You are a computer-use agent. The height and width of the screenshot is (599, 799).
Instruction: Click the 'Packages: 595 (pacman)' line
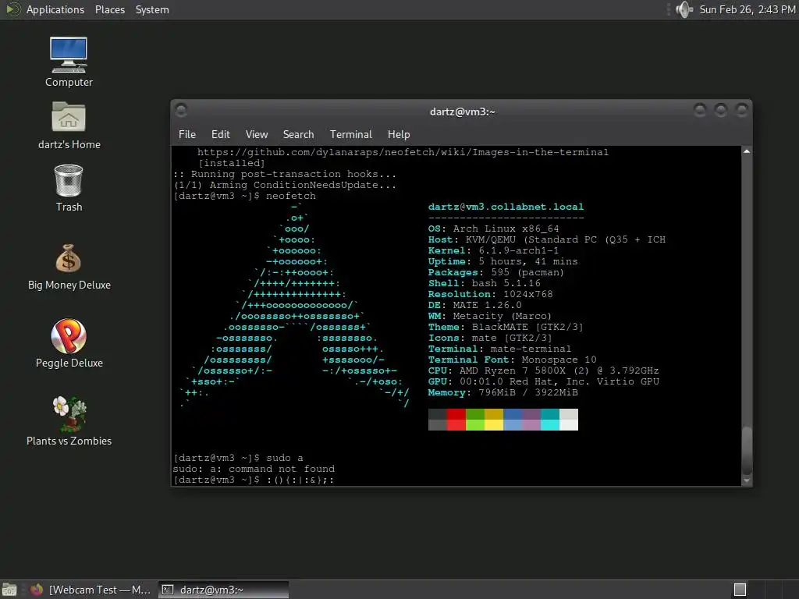click(495, 272)
